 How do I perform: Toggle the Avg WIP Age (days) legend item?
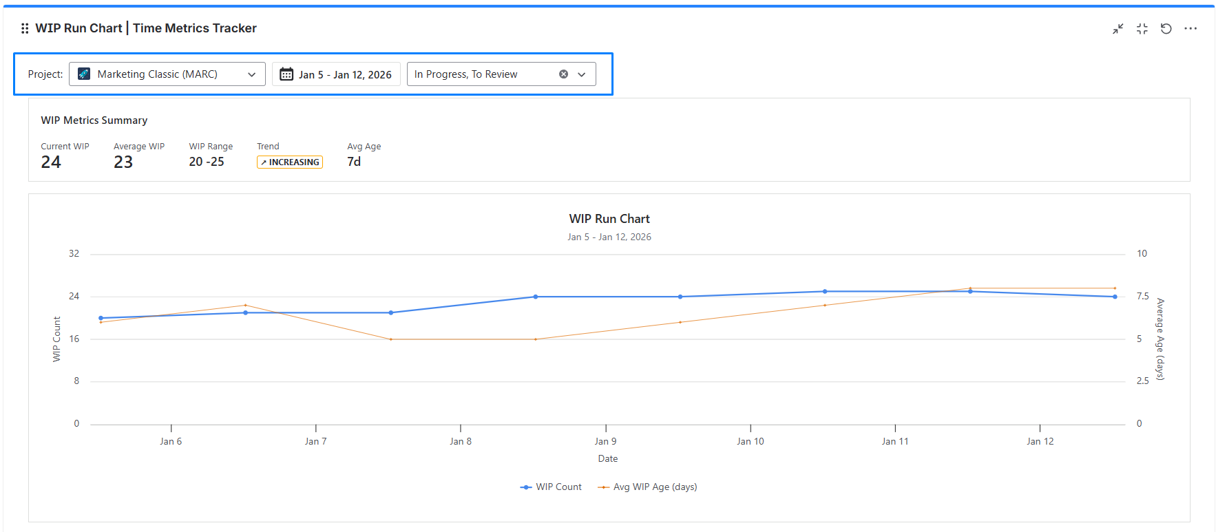[x=648, y=487]
